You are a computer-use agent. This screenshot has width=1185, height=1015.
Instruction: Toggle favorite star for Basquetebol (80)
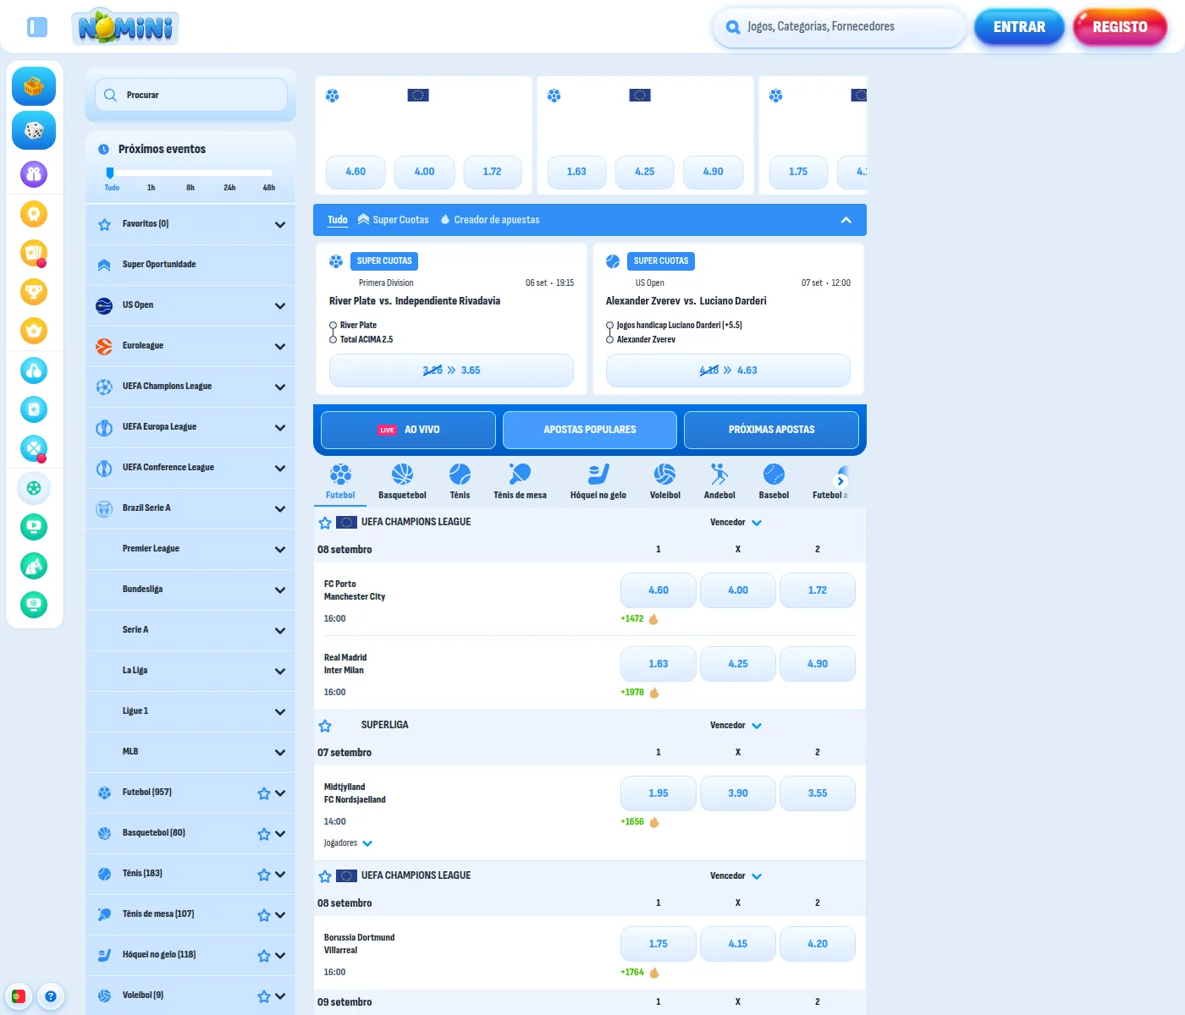coord(264,834)
